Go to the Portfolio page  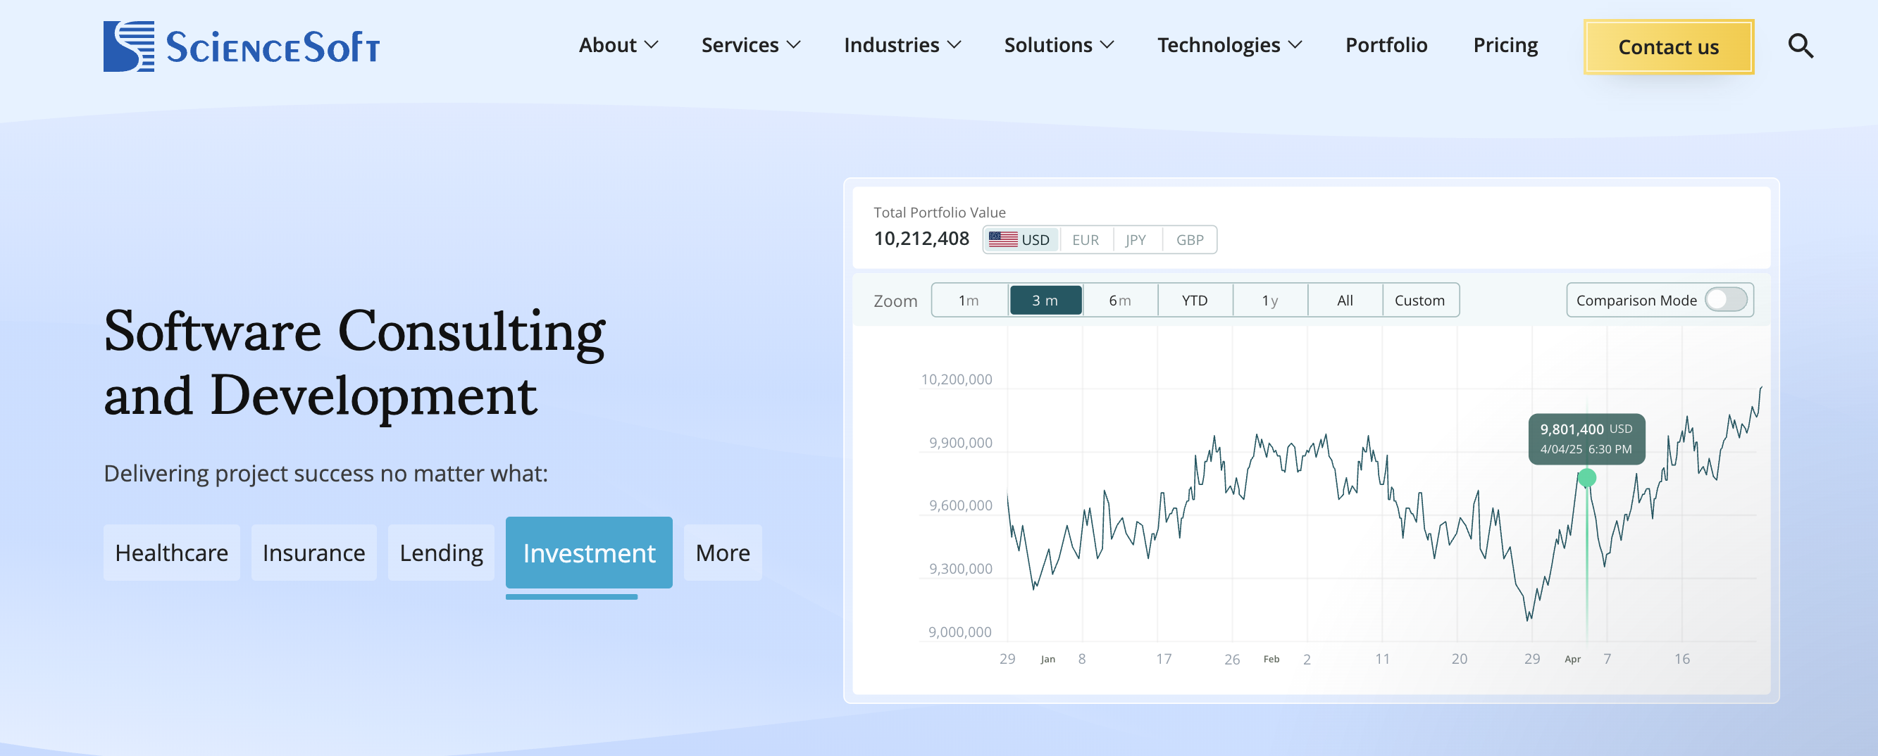[x=1386, y=45]
